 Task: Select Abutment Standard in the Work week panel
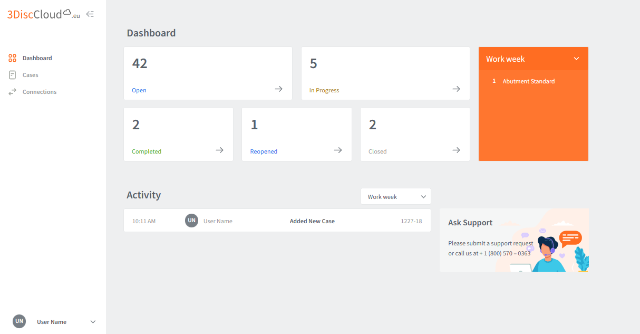529,81
